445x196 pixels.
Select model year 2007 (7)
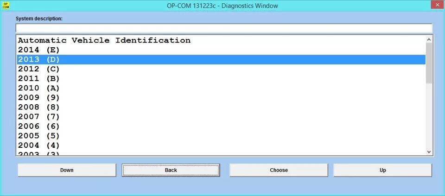pyautogui.click(x=221, y=117)
